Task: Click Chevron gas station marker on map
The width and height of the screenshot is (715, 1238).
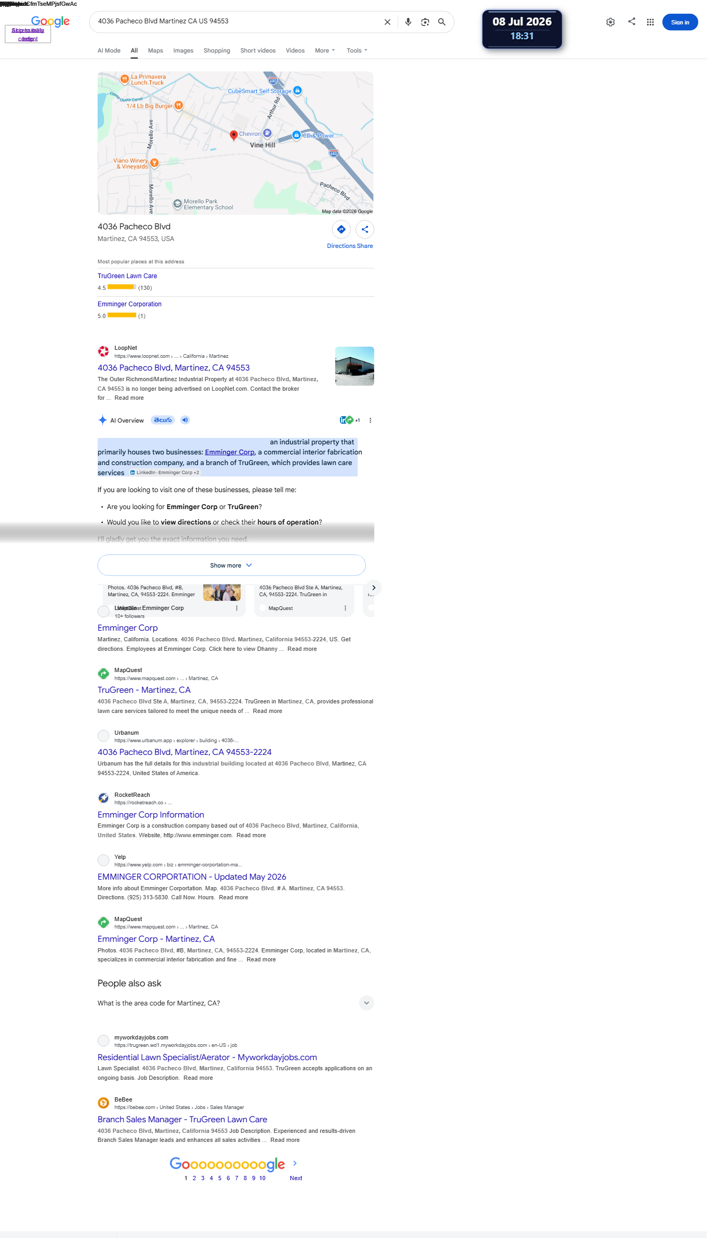Action: click(267, 133)
